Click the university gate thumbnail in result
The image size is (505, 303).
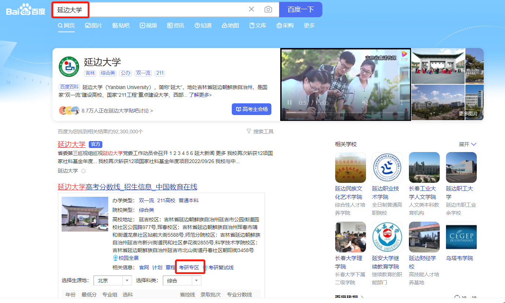click(x=85, y=214)
